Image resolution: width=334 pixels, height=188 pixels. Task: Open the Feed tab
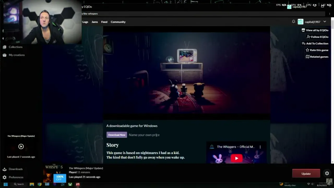click(104, 22)
